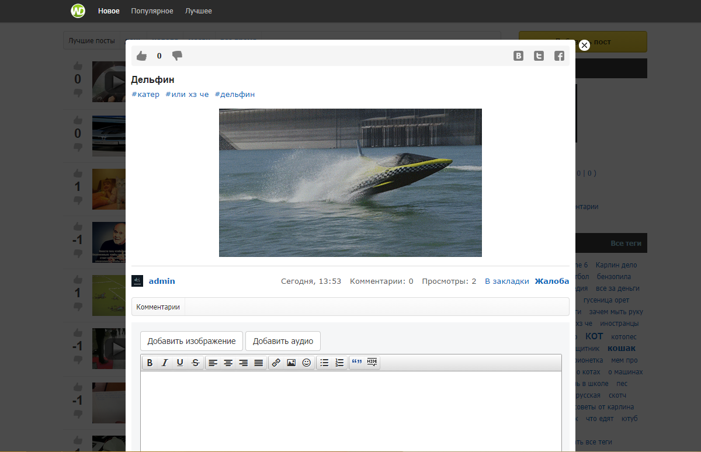Image resolution: width=701 pixels, height=452 pixels.
Task: Focus the comment text area
Action: [x=351, y=412]
